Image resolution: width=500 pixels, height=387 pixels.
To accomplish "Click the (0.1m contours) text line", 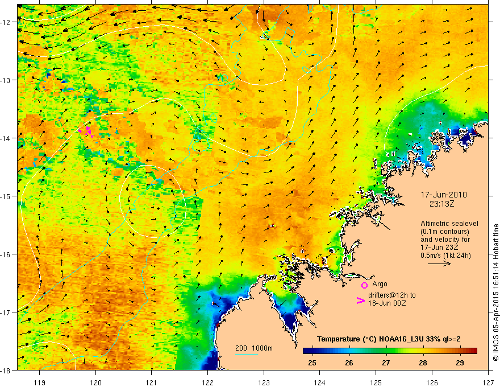I will coord(445,232).
